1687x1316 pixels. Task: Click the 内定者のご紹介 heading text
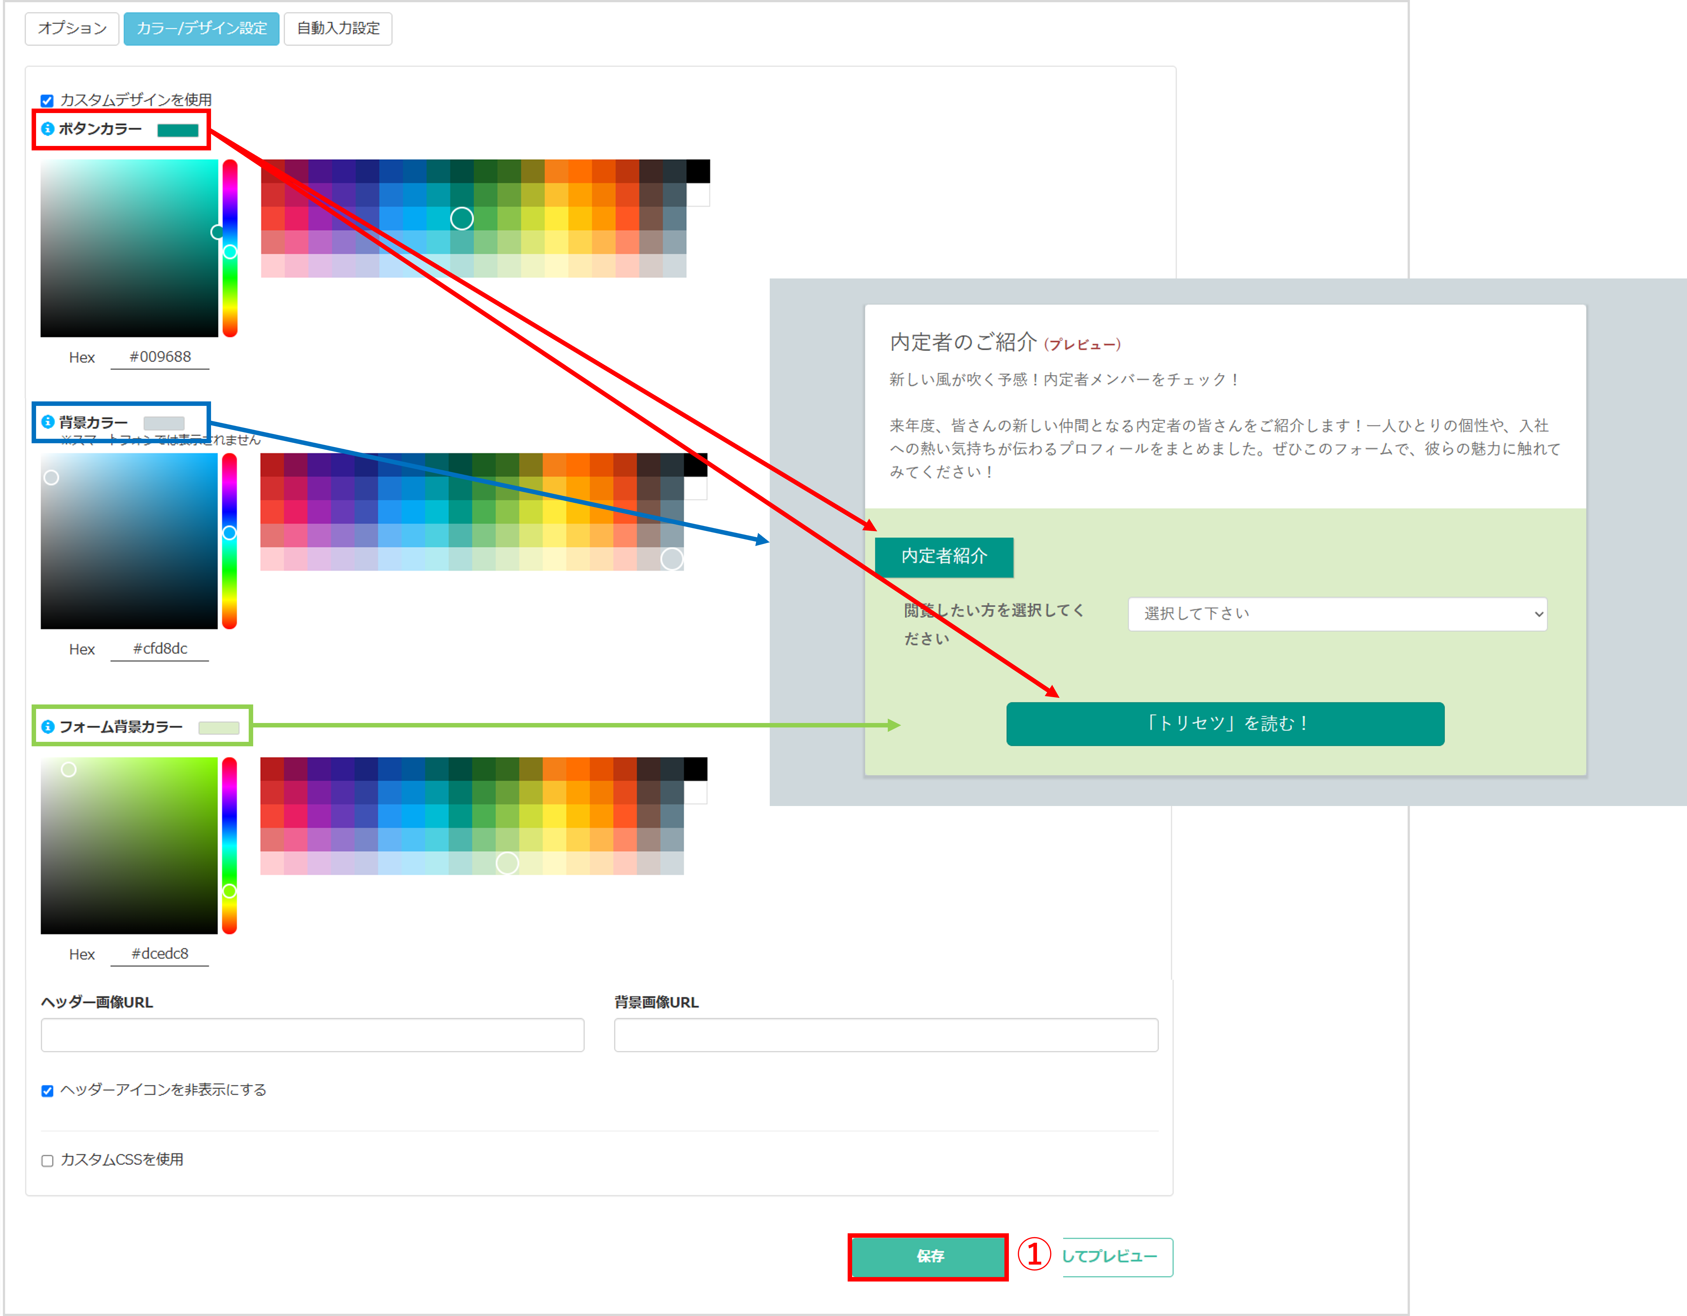pos(963,342)
